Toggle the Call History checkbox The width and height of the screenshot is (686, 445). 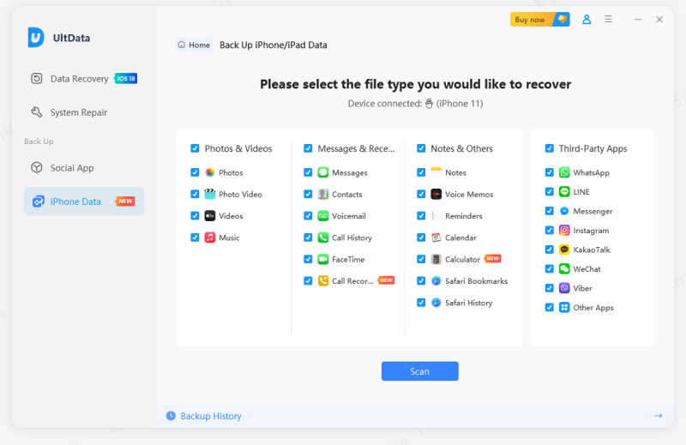(x=308, y=238)
